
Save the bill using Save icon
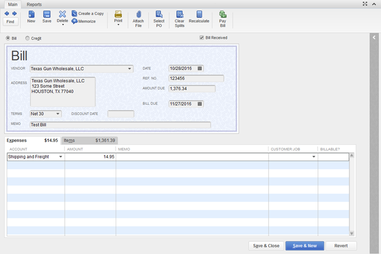coord(47,17)
